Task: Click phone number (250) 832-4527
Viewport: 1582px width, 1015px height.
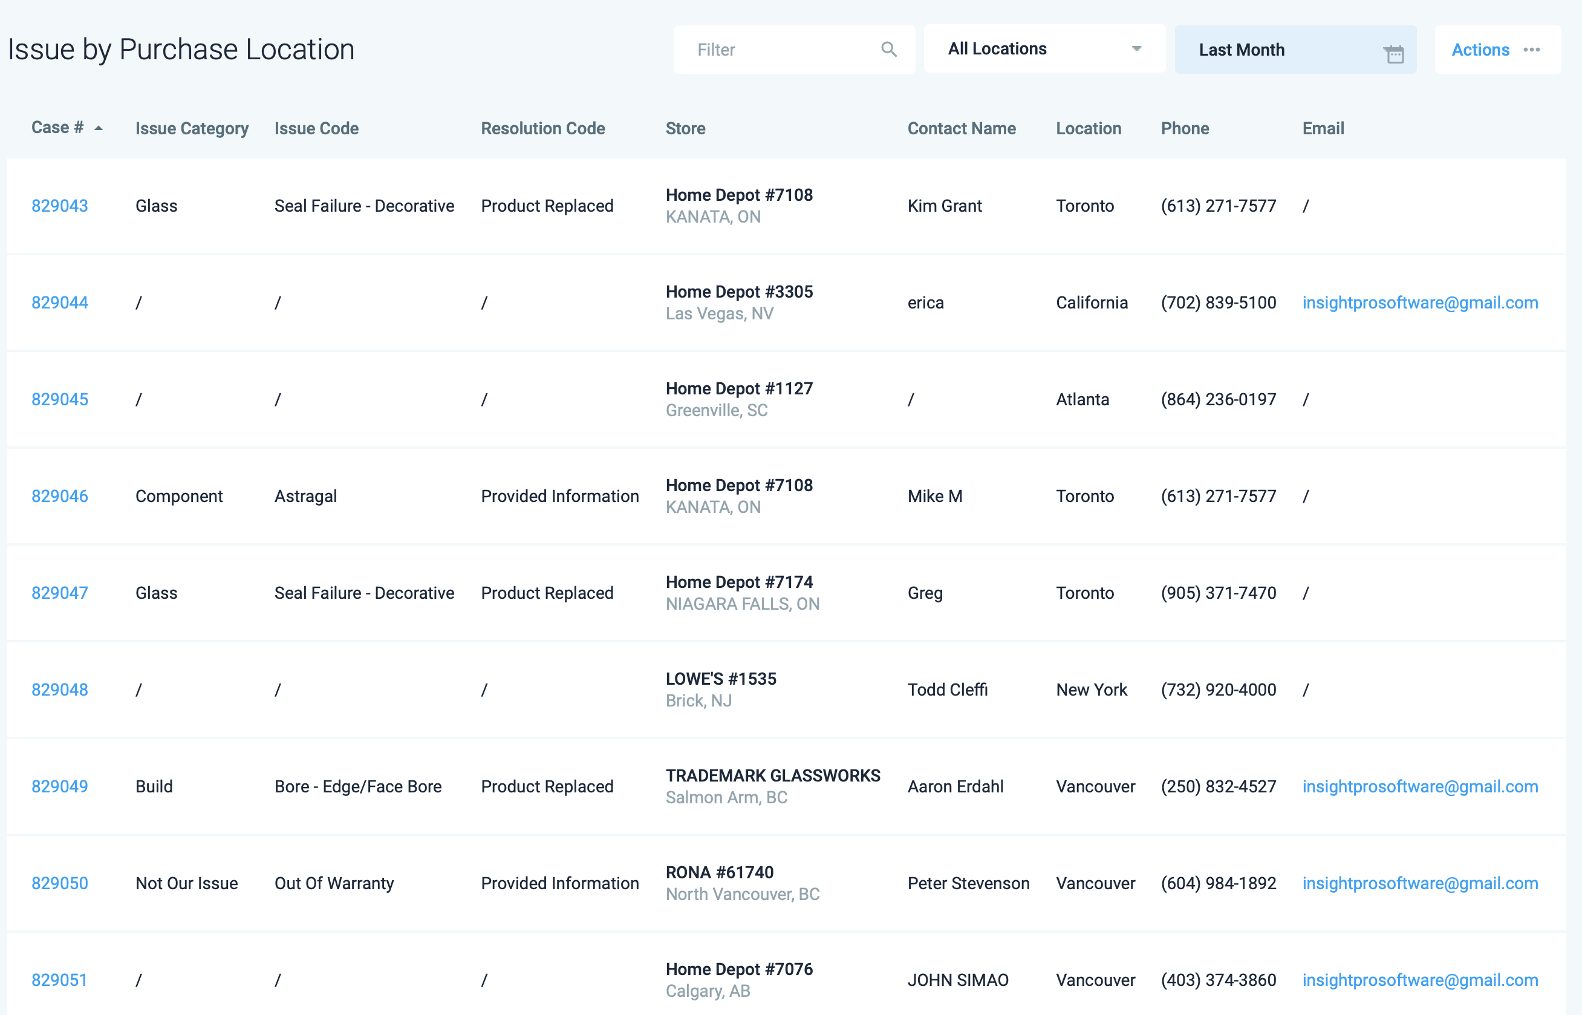Action: point(1219,787)
